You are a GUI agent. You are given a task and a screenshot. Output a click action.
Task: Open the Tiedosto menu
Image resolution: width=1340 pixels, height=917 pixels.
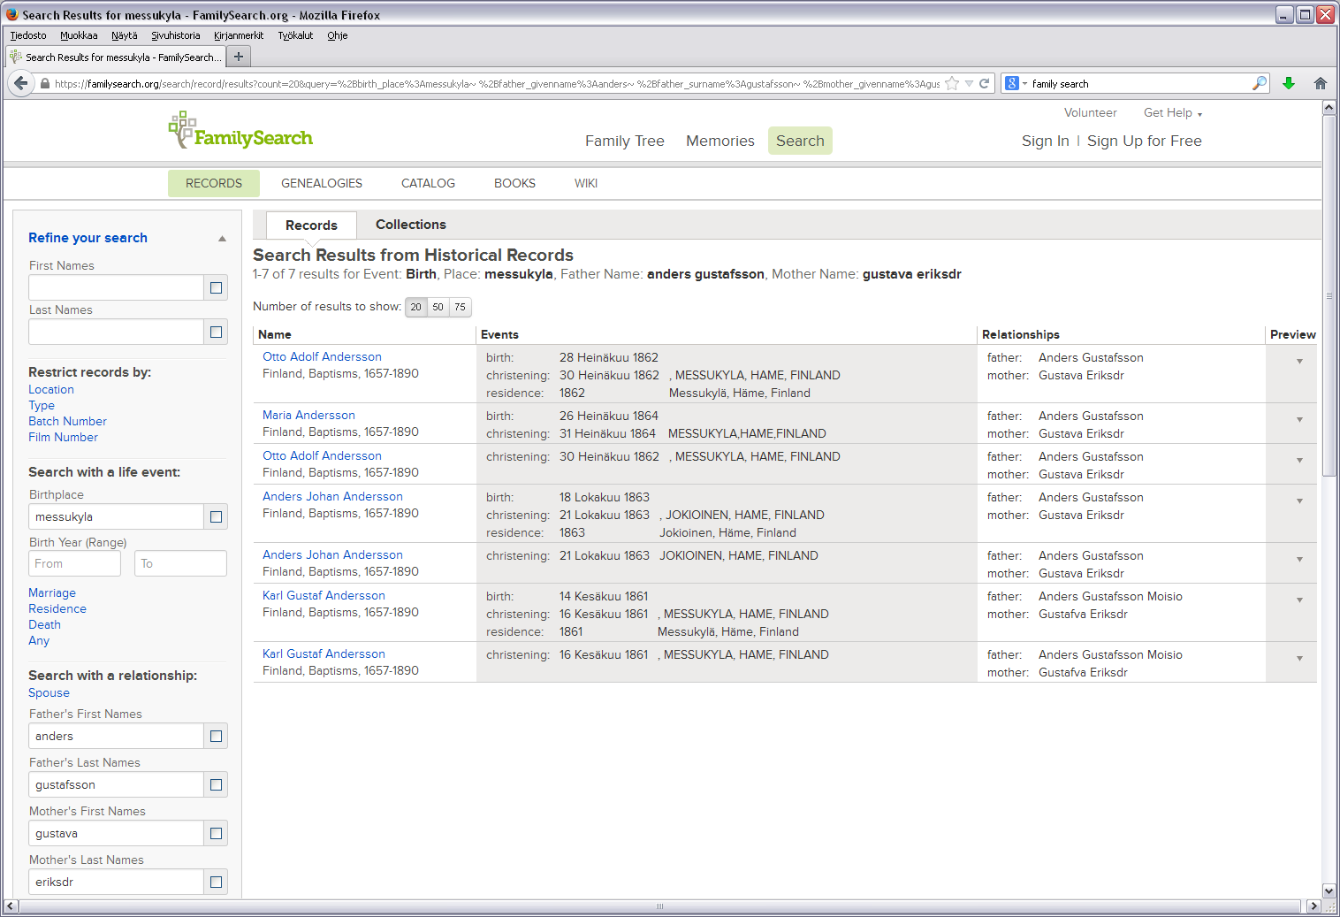coord(28,35)
